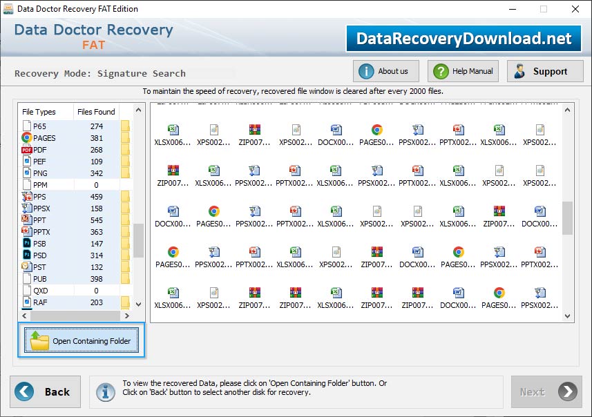Click the PUB file type icon
The height and width of the screenshot is (417, 592).
tap(27, 278)
